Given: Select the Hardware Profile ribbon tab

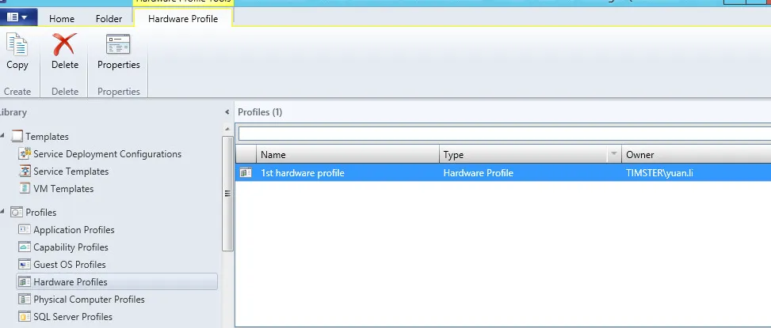Looking at the screenshot, I should pyautogui.click(x=183, y=19).
